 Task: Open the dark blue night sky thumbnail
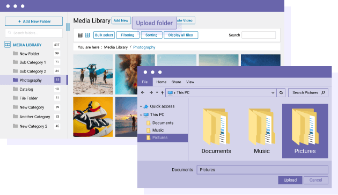(x=261, y=60)
